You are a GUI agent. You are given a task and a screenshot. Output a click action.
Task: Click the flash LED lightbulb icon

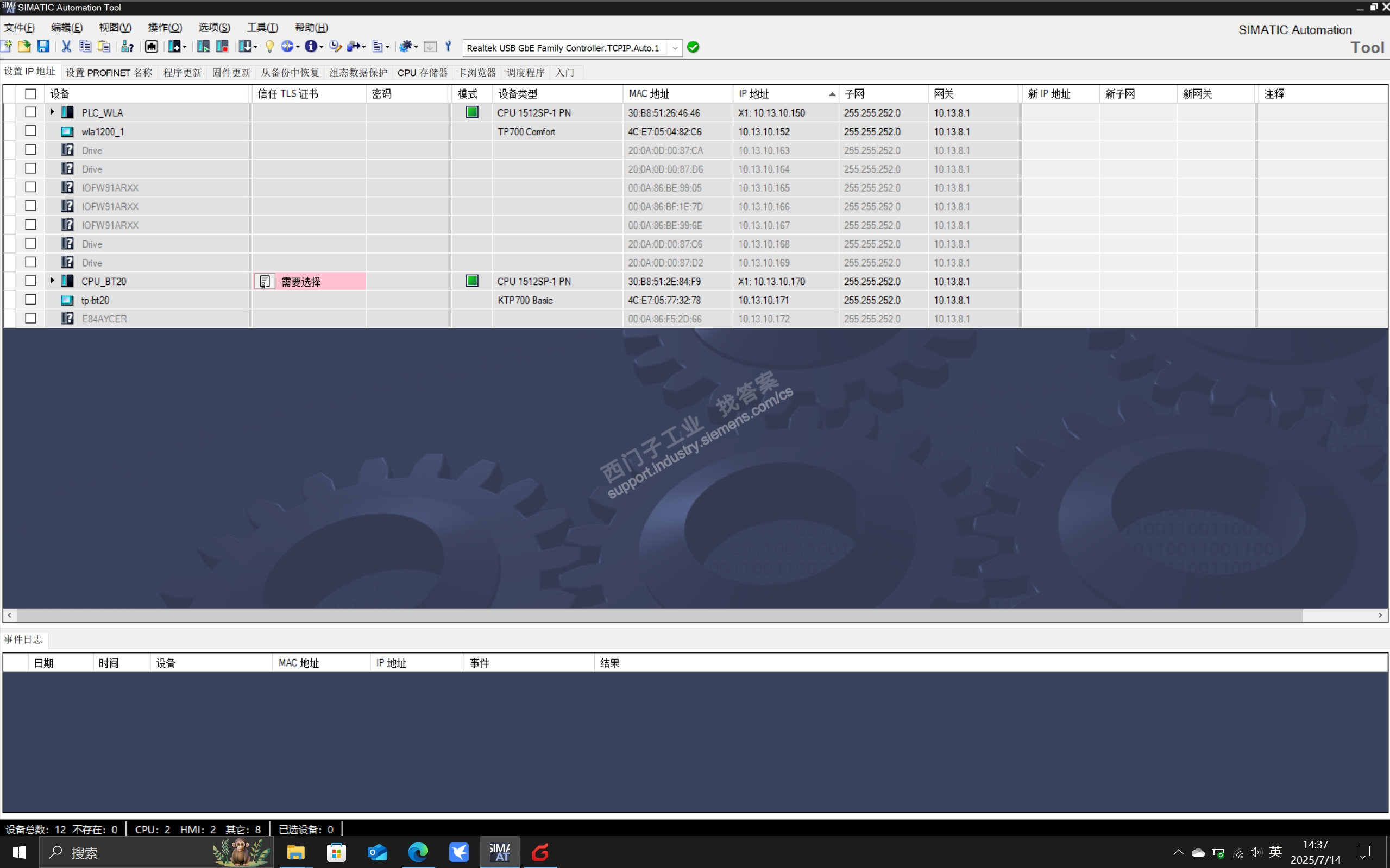pos(269,47)
